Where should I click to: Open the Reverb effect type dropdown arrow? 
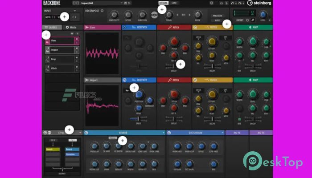pos(164,133)
